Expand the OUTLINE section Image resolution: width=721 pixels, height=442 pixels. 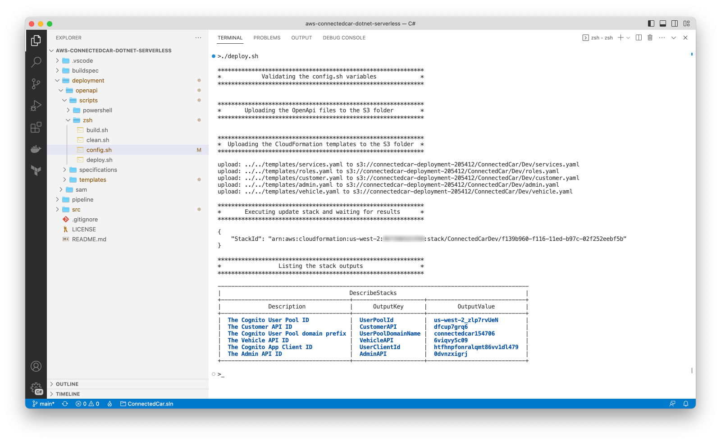click(x=128, y=384)
